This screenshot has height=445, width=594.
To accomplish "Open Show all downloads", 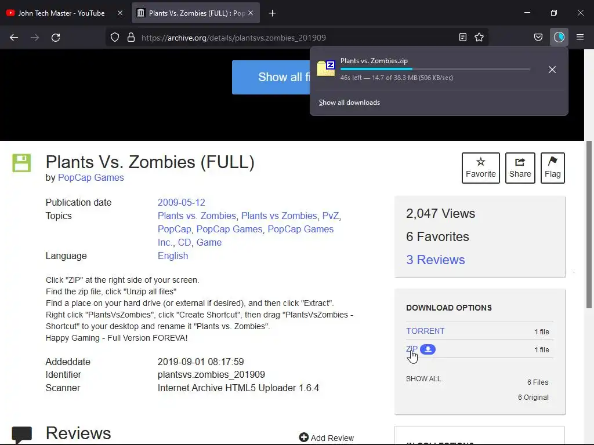I will coord(349,103).
